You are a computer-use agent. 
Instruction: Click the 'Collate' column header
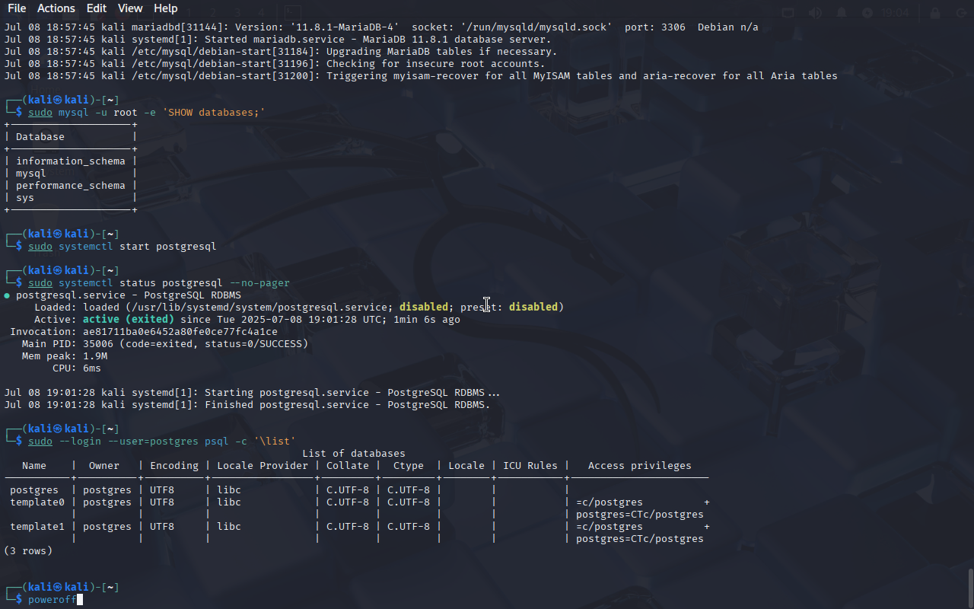(x=348, y=466)
